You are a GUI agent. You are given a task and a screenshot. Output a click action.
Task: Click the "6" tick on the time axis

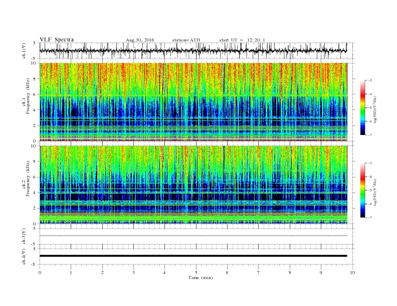pos(228,272)
